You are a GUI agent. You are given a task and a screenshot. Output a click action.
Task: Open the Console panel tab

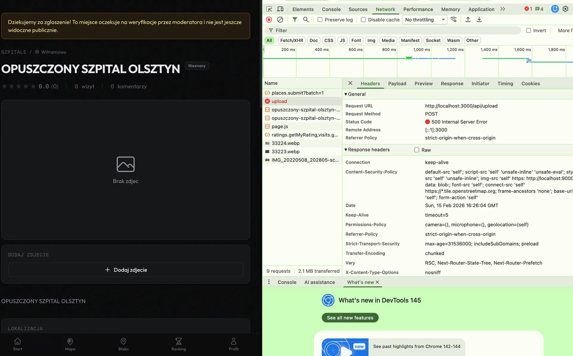click(x=331, y=9)
